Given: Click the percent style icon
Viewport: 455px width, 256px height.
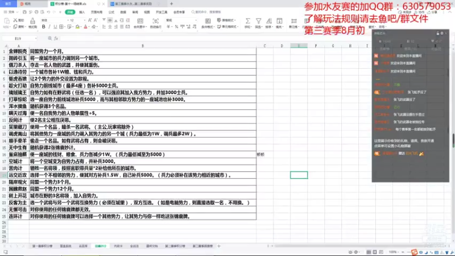Looking at the screenshot, I should pos(176,27).
